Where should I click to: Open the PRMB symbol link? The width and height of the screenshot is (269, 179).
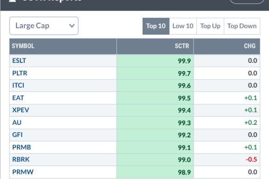(x=22, y=147)
